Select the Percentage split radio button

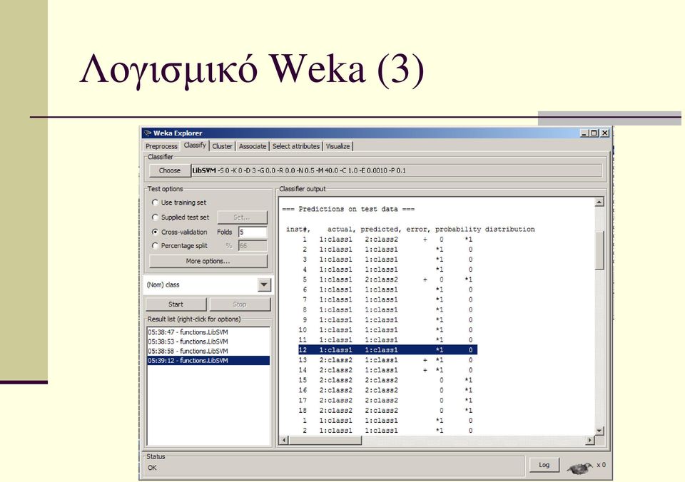click(155, 246)
